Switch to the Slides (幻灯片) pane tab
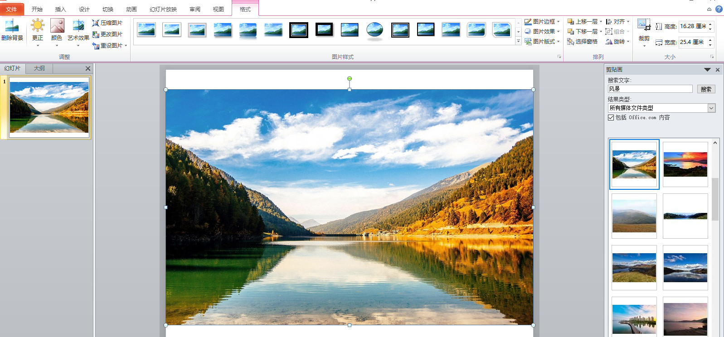The height and width of the screenshot is (337, 724). (12, 68)
